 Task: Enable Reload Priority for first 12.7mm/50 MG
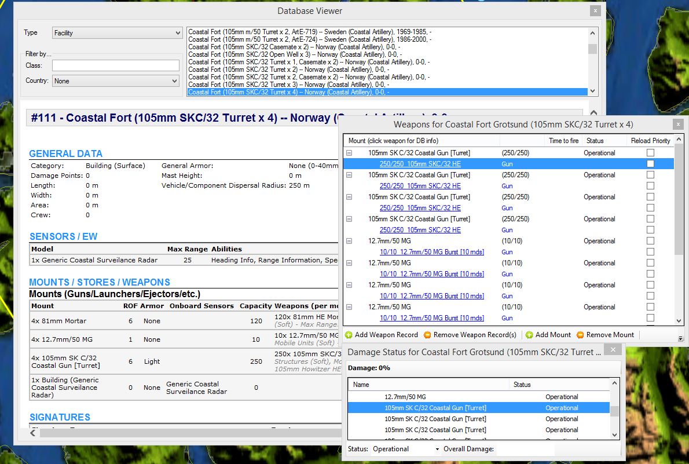pyautogui.click(x=650, y=240)
